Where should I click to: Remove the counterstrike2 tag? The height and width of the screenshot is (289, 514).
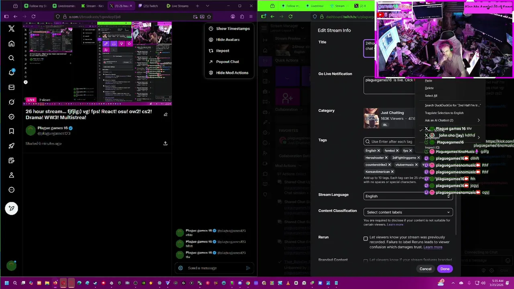389,165
